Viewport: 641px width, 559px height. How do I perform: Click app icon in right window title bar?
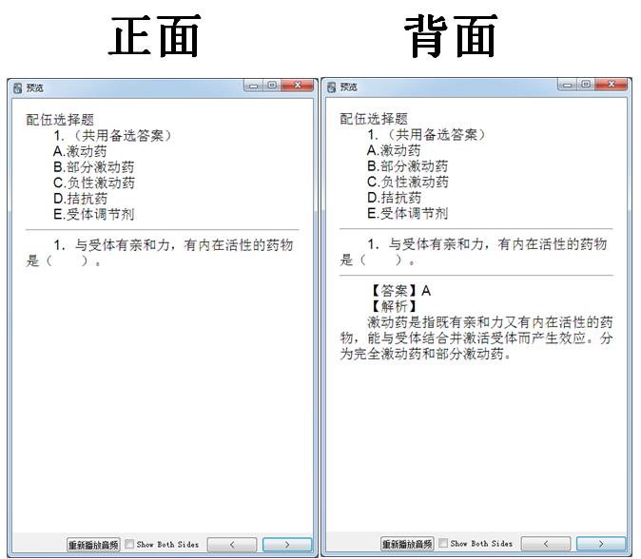[x=332, y=87]
